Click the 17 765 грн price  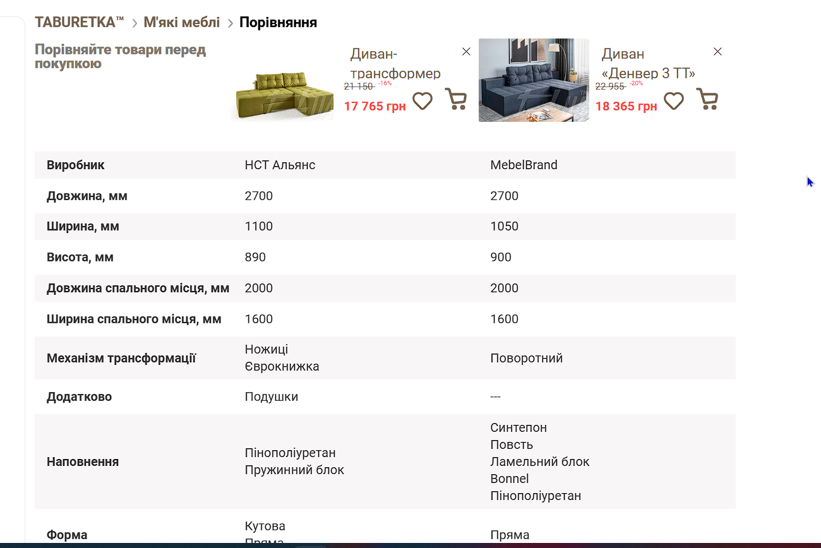[375, 106]
